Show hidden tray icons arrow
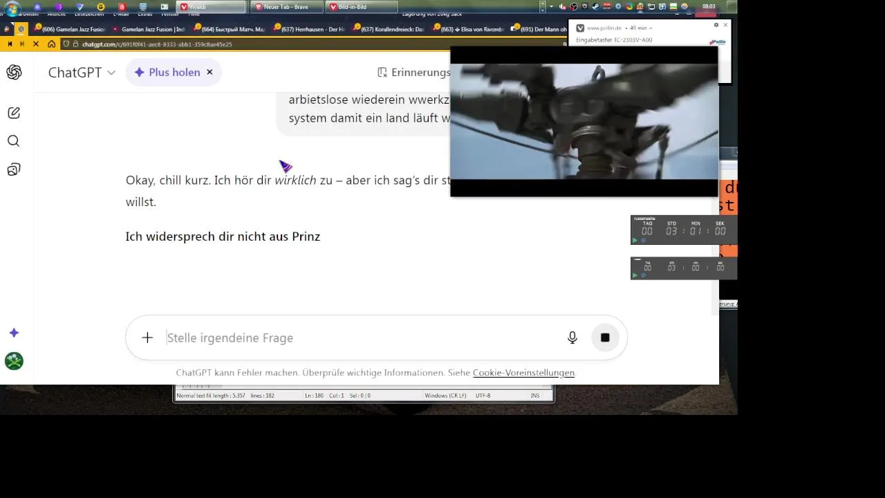Screen dimensions: 885x498 pos(551,7)
